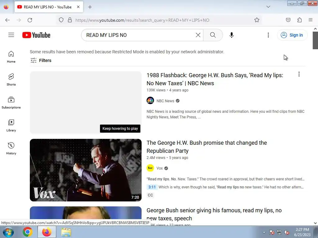Open 'The George H.W. Bush promise' video title

[x=207, y=147]
